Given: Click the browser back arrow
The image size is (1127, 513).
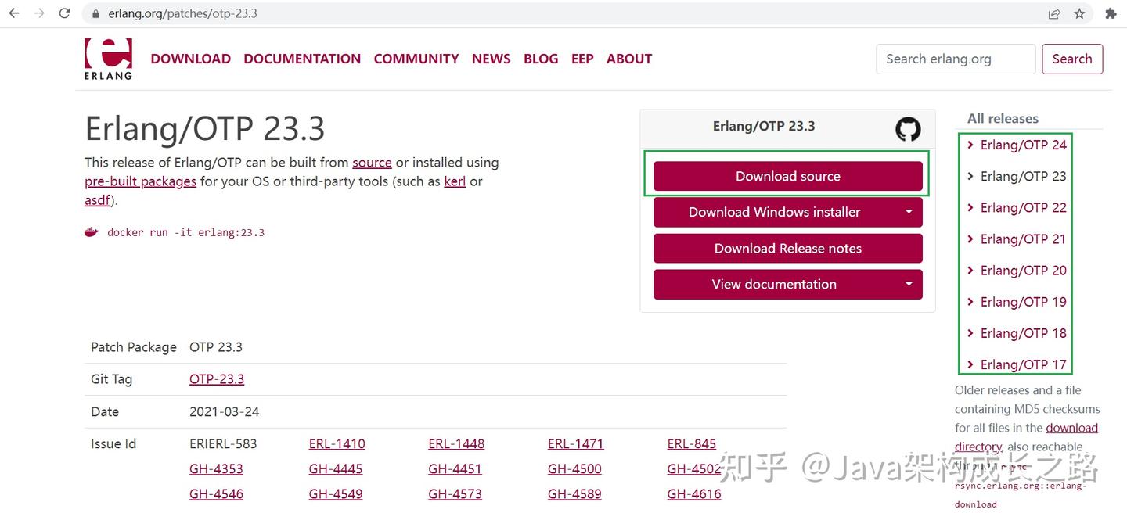Looking at the screenshot, I should [14, 13].
